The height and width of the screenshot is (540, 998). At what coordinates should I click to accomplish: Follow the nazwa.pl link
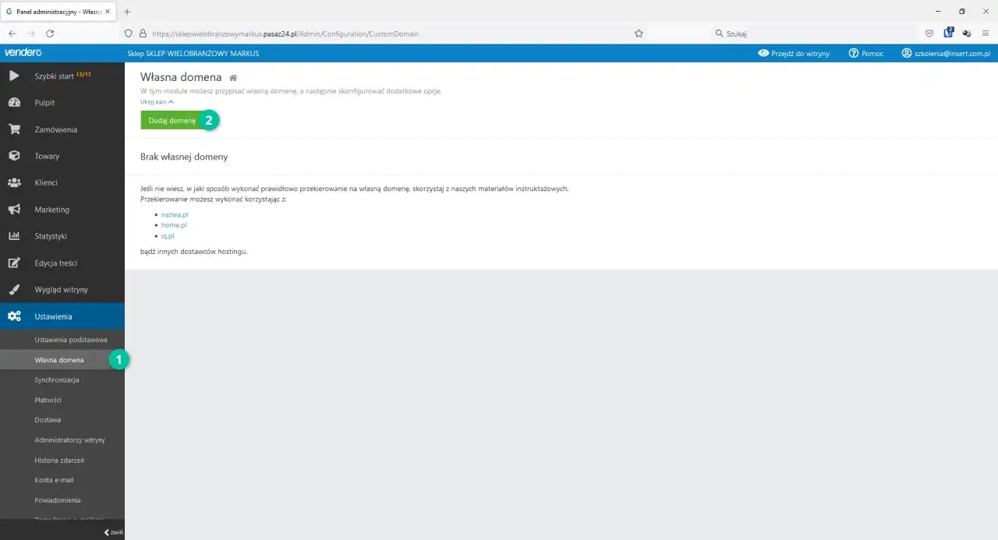(175, 214)
